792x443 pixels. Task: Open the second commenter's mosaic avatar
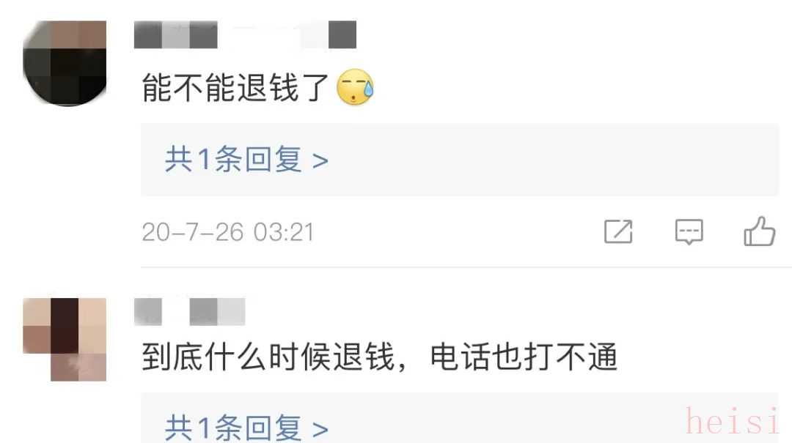pyautogui.click(x=65, y=339)
